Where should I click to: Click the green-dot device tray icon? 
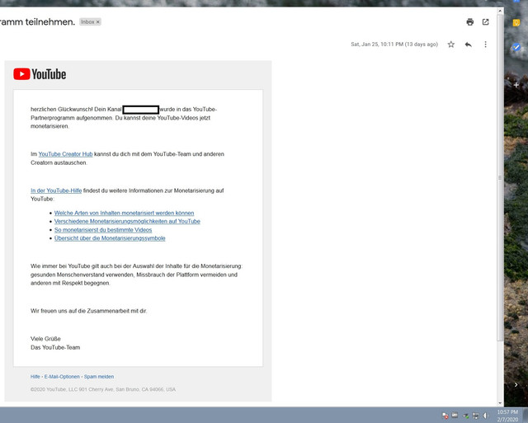pyautogui.click(x=465, y=416)
